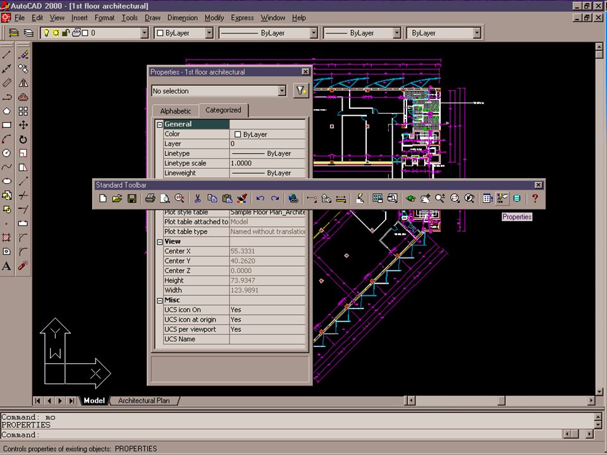Select the Spline tool
Screen dimensions: 607x455
(x=6, y=167)
